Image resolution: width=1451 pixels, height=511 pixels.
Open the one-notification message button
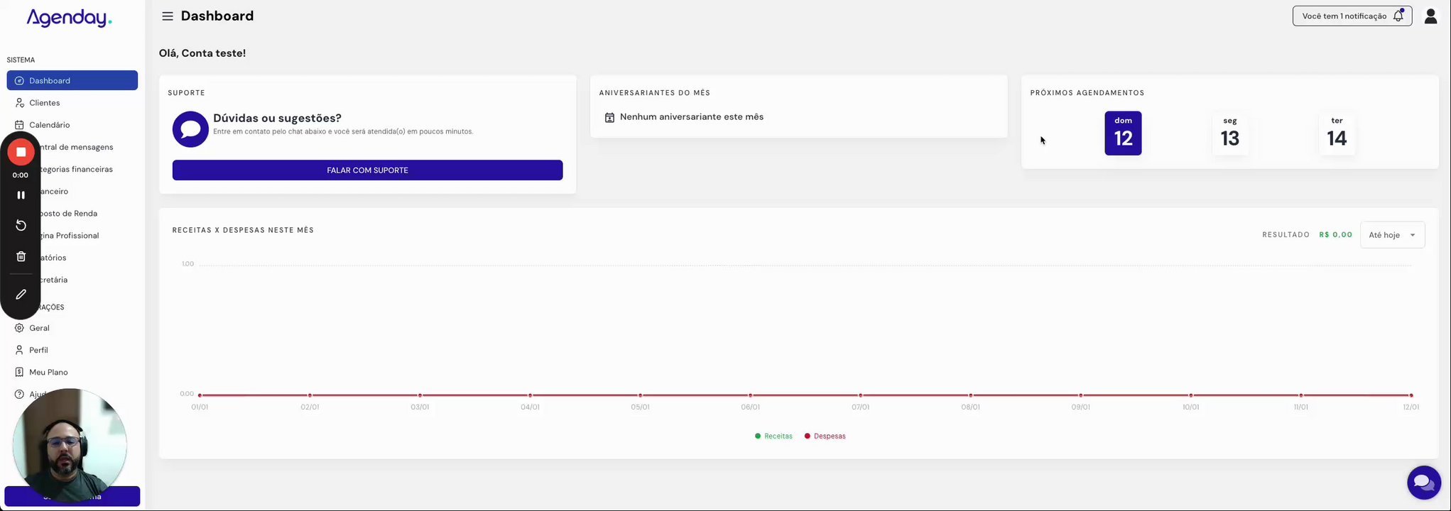1344,16
